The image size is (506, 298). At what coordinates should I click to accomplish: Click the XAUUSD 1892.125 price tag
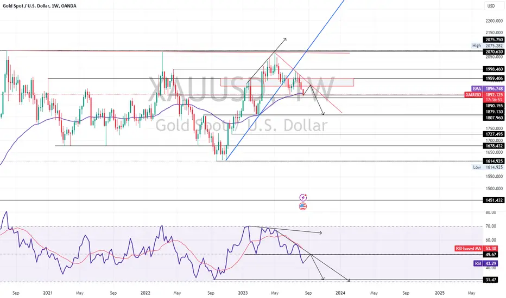pos(484,95)
